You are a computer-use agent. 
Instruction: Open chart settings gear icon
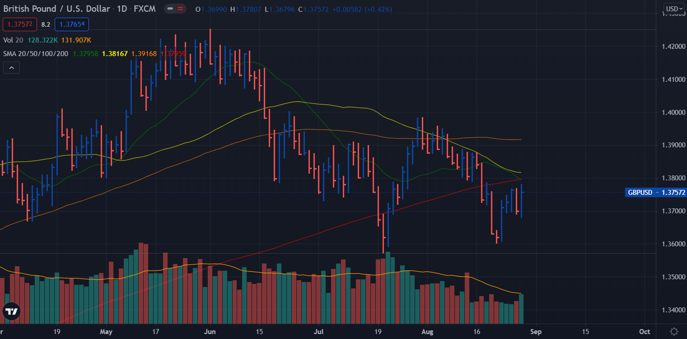(674, 331)
